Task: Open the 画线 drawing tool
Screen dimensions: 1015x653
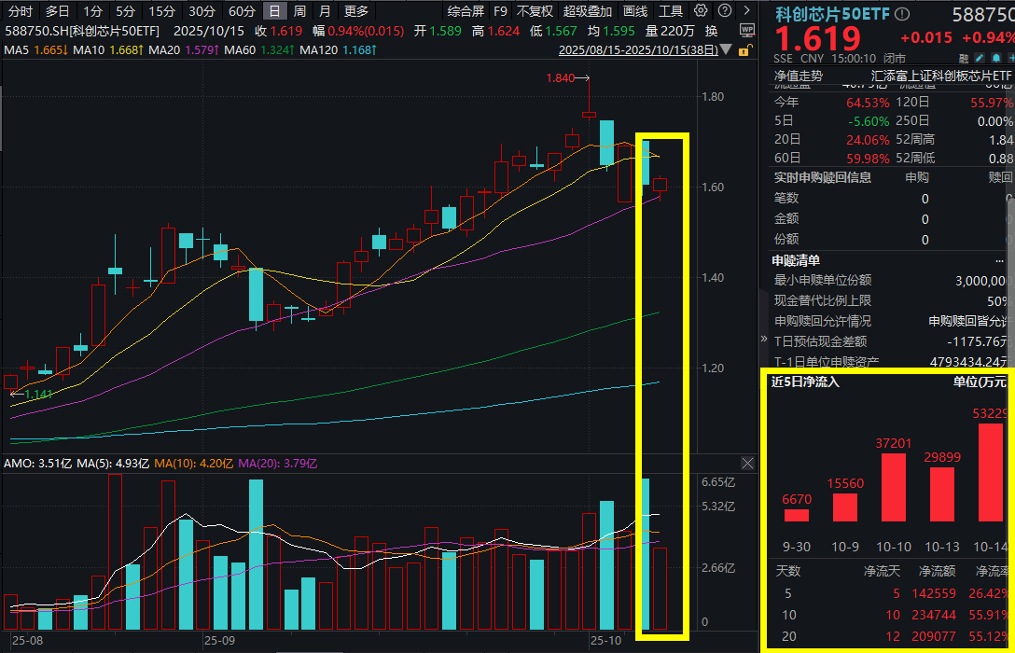Action: tap(634, 11)
